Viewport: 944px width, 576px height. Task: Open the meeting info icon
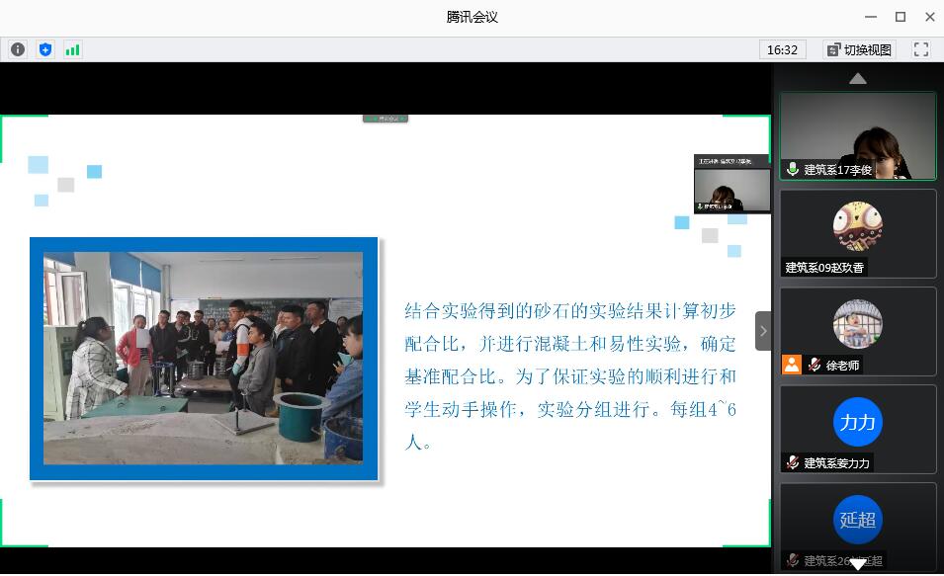tap(18, 49)
